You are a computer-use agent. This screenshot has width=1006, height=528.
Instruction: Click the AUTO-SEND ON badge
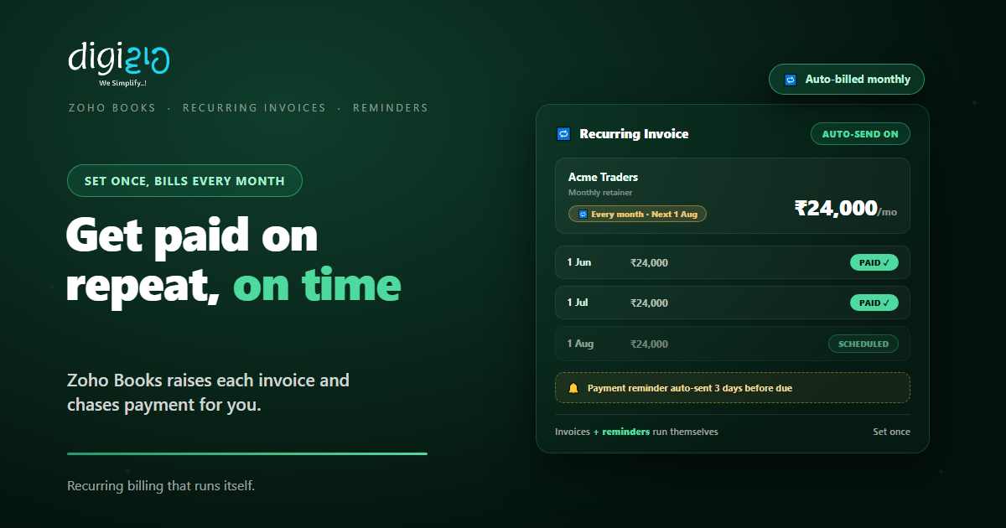[860, 134]
